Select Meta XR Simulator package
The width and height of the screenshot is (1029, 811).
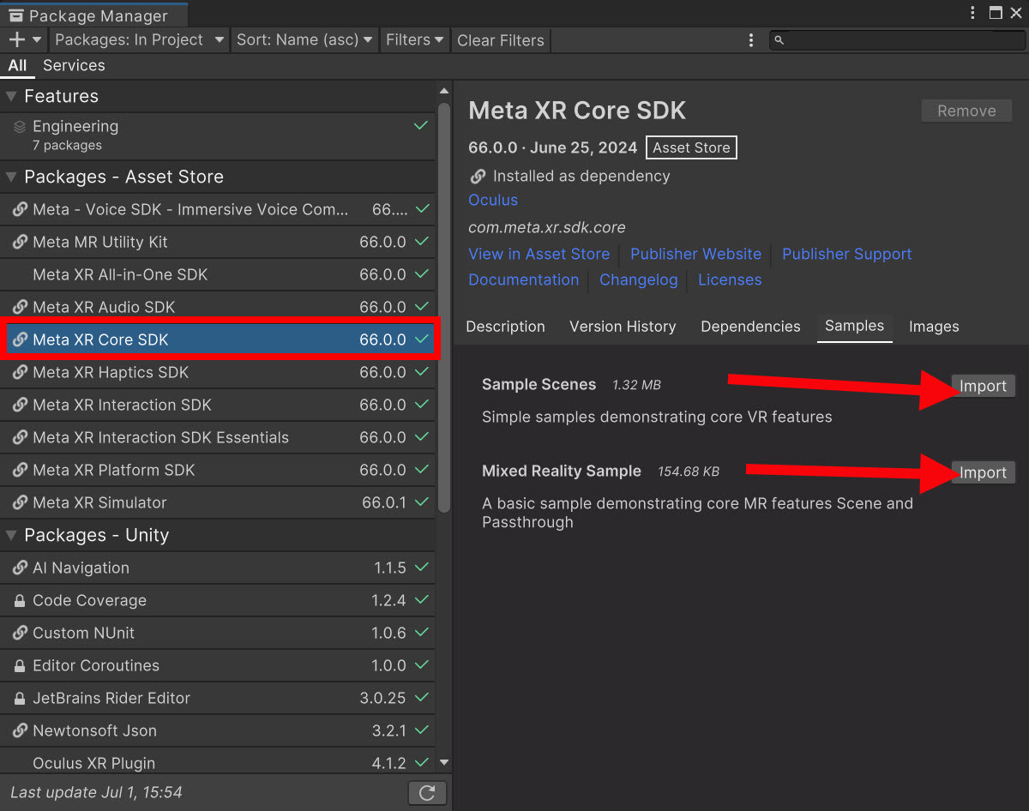pos(218,502)
